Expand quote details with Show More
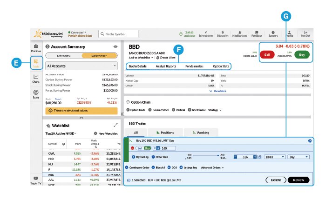The height and width of the screenshot is (199, 326). [217, 91]
